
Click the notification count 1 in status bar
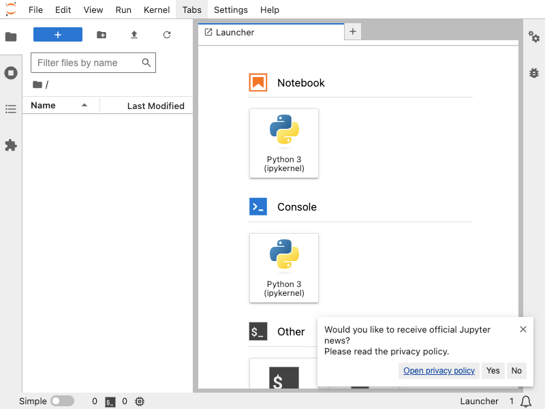tap(512, 402)
